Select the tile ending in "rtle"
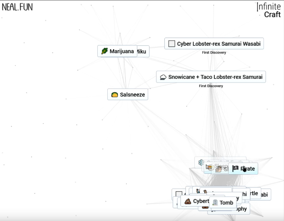Image resolution: width=284 pixels, height=221 pixels. point(255,193)
